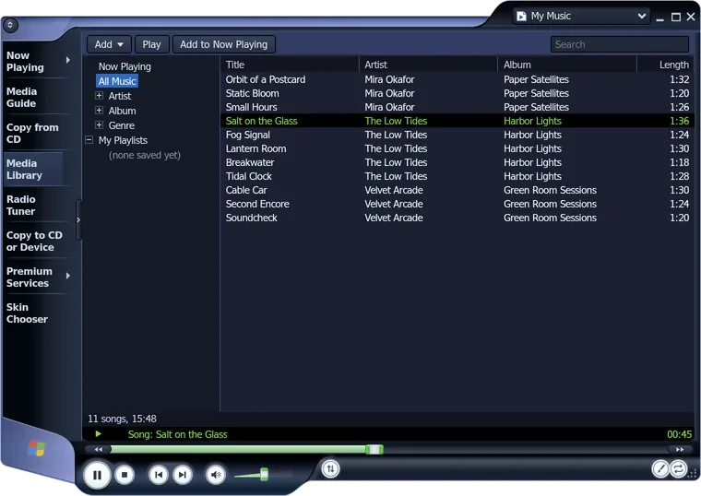Select the song Small Hours
The height and width of the screenshot is (496, 701).
pyautogui.click(x=457, y=107)
